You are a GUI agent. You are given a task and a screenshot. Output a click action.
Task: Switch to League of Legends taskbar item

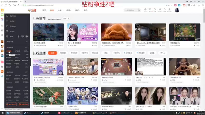point(100,113)
